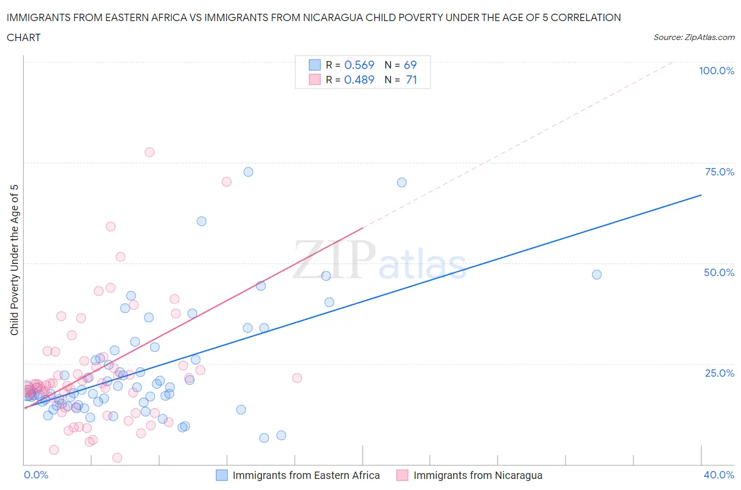The height and width of the screenshot is (490, 741).
Task: Select the pink swatch beside R = 0.489
Action: tap(315, 80)
